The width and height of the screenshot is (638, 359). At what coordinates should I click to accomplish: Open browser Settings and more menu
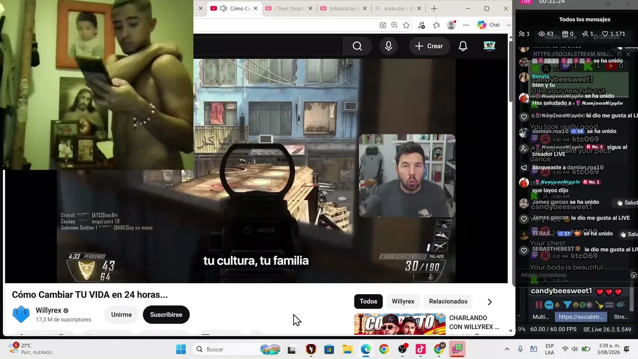pos(466,25)
